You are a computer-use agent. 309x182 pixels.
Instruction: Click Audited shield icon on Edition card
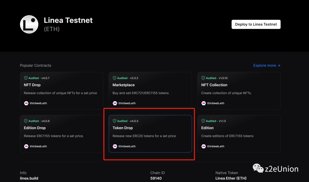(x=203, y=121)
